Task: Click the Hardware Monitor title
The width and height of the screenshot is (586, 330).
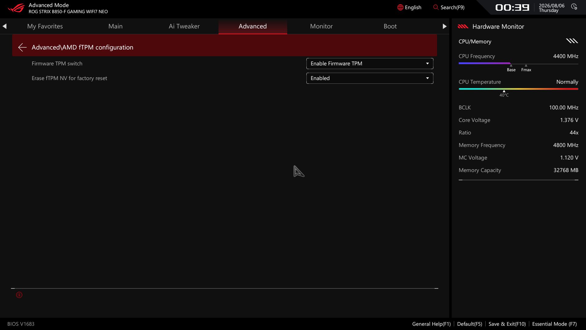Action: [498, 27]
